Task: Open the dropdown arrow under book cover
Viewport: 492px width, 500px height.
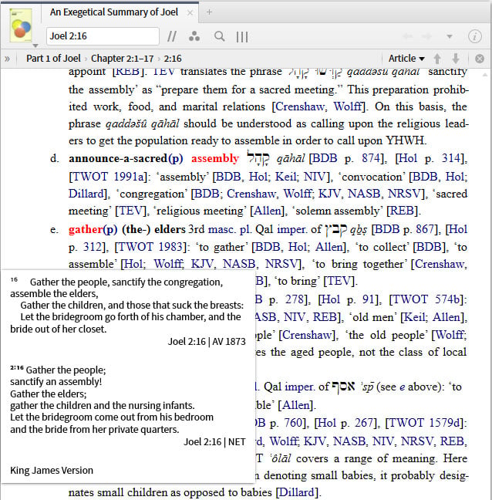Action: pyautogui.click(x=35, y=46)
